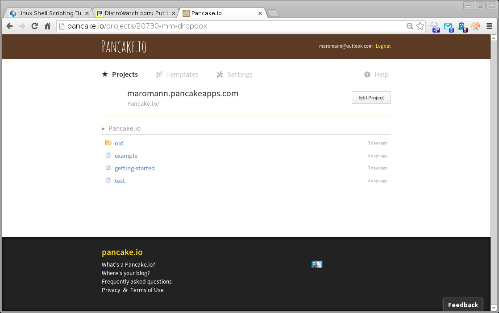499x313 pixels.
Task: Close the Pancake.io tab
Action: [x=260, y=13]
